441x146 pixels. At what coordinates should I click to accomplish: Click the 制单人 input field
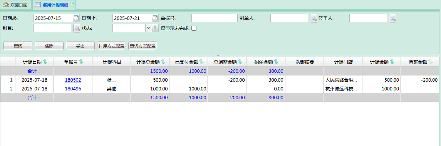[289, 18]
